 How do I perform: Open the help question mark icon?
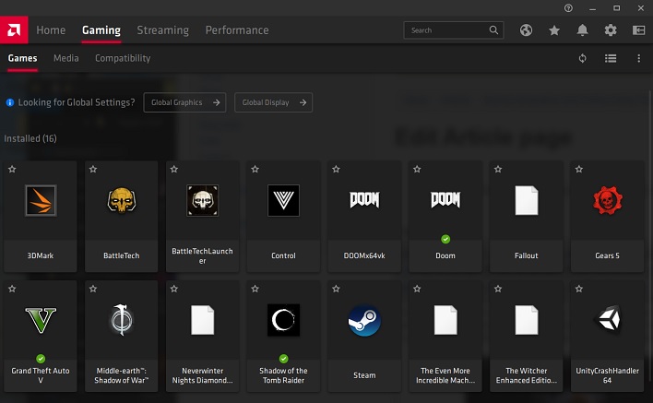click(568, 8)
